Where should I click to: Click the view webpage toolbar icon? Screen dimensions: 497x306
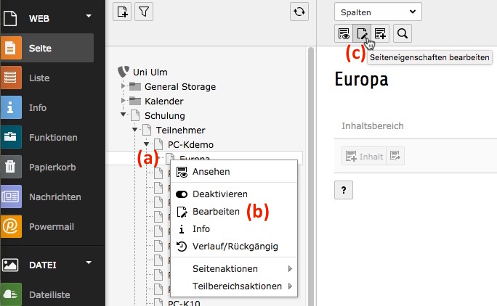tap(344, 33)
